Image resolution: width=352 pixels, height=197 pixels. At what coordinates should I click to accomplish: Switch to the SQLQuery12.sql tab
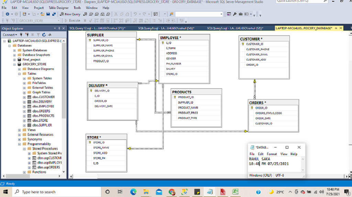point(97,28)
